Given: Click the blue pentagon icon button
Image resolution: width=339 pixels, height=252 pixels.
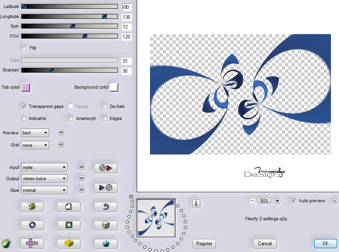Looking at the screenshot, I should pyautogui.click(x=105, y=243).
